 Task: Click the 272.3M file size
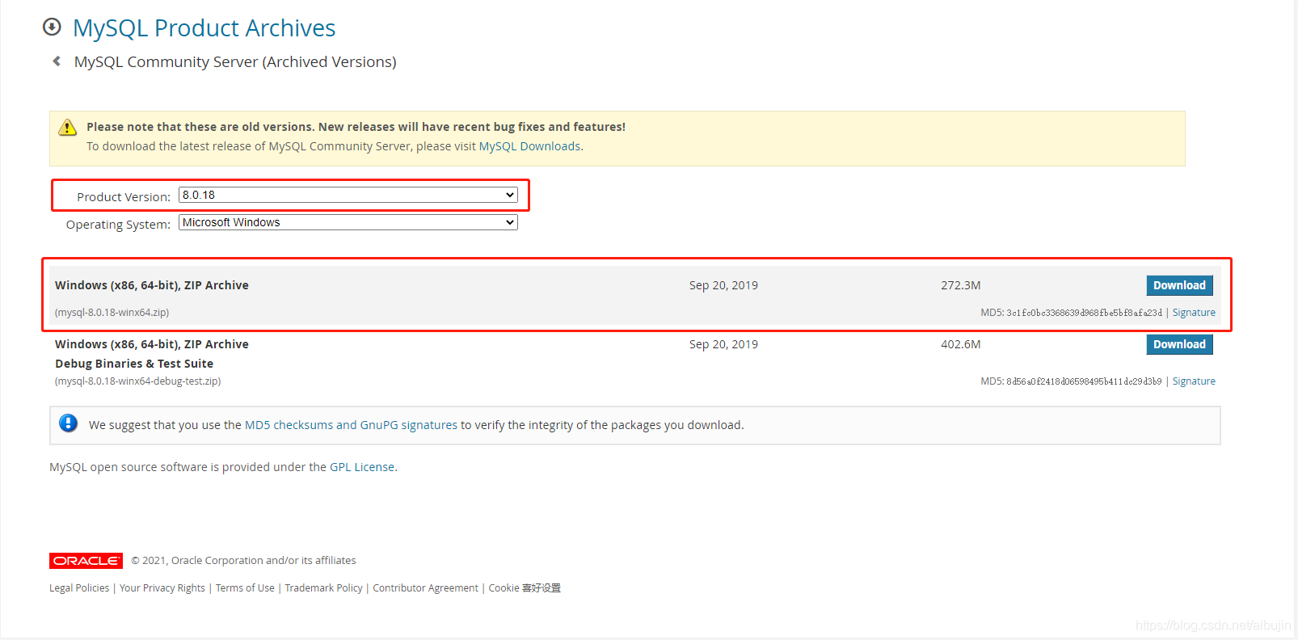[x=961, y=285]
